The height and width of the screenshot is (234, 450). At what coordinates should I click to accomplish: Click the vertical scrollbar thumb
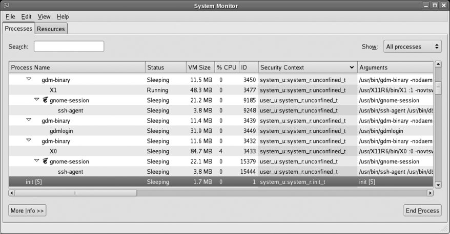pyautogui.click(x=438, y=87)
